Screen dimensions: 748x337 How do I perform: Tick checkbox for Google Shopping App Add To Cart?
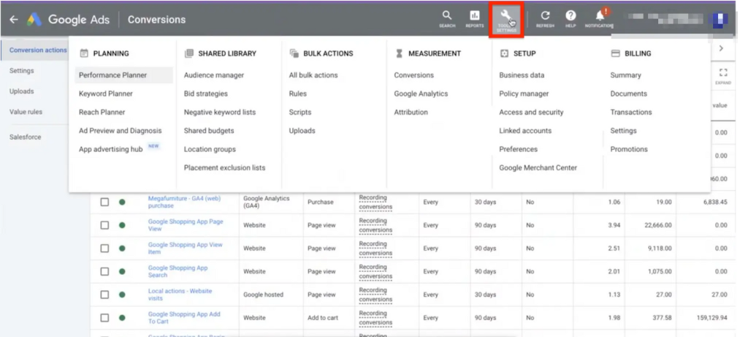pos(104,317)
